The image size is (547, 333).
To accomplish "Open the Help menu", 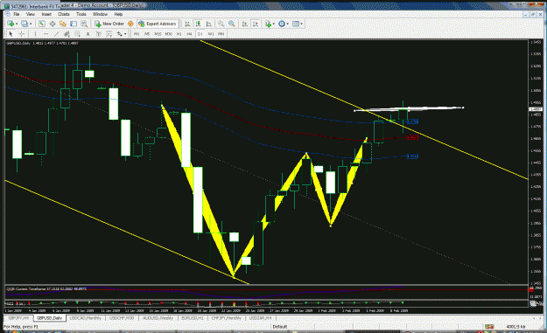I will point(118,14).
